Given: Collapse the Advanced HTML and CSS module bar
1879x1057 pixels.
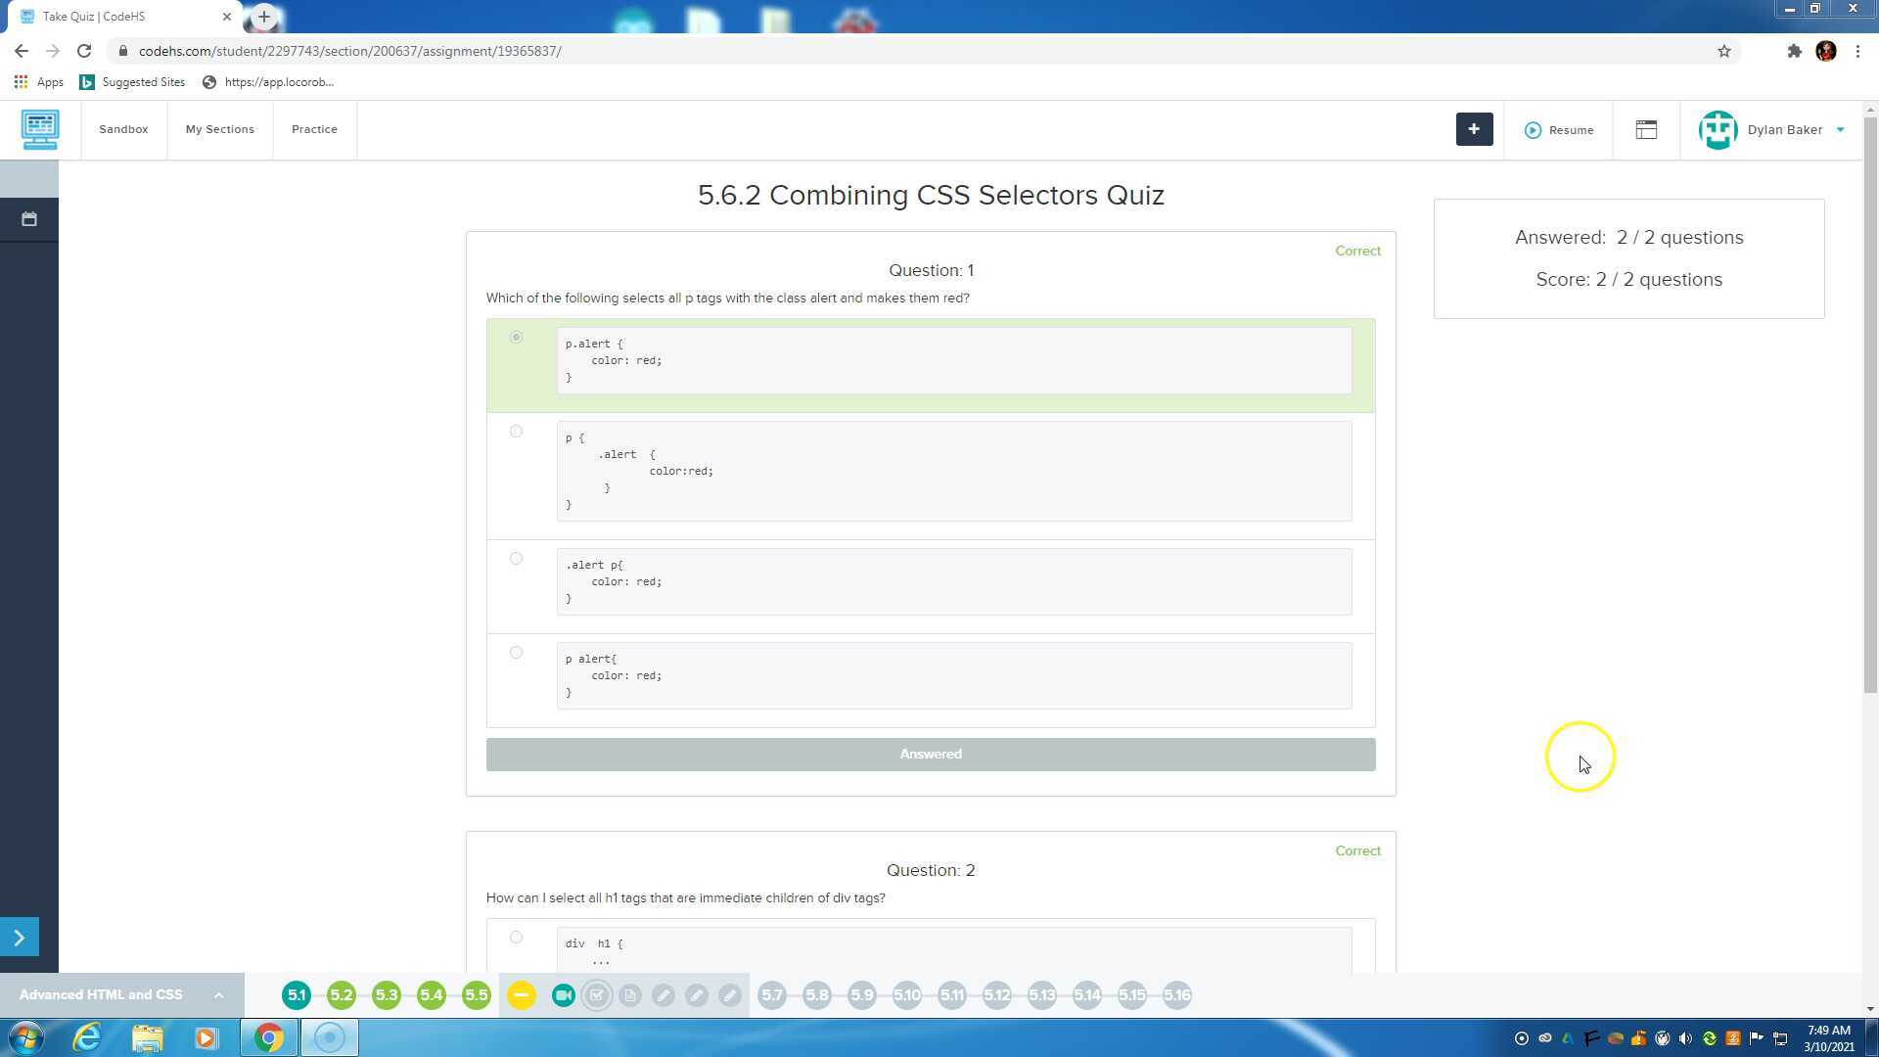Looking at the screenshot, I should point(217,994).
